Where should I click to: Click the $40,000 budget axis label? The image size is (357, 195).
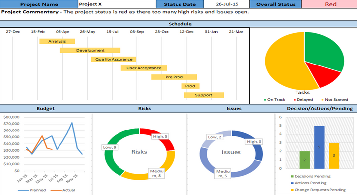pos(11,144)
